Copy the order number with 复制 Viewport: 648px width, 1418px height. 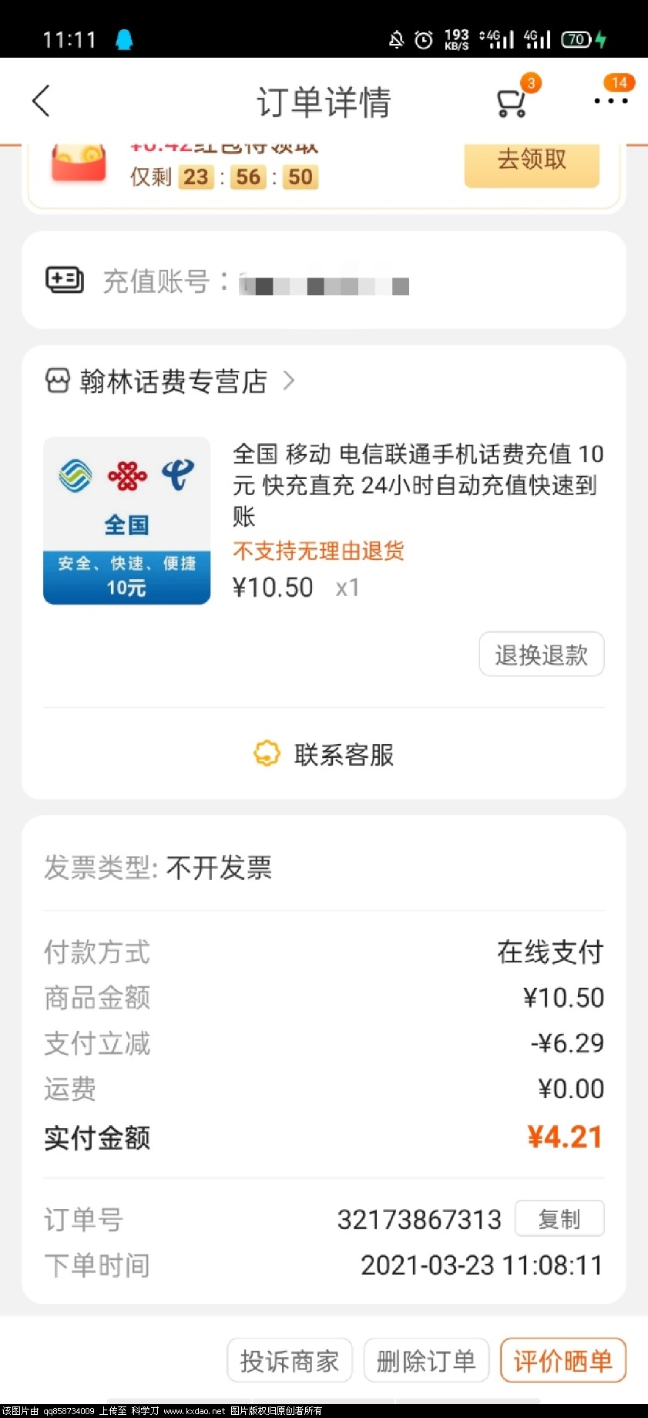(x=559, y=1219)
